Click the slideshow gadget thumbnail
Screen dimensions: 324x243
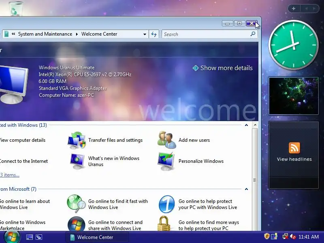[x=294, y=96]
